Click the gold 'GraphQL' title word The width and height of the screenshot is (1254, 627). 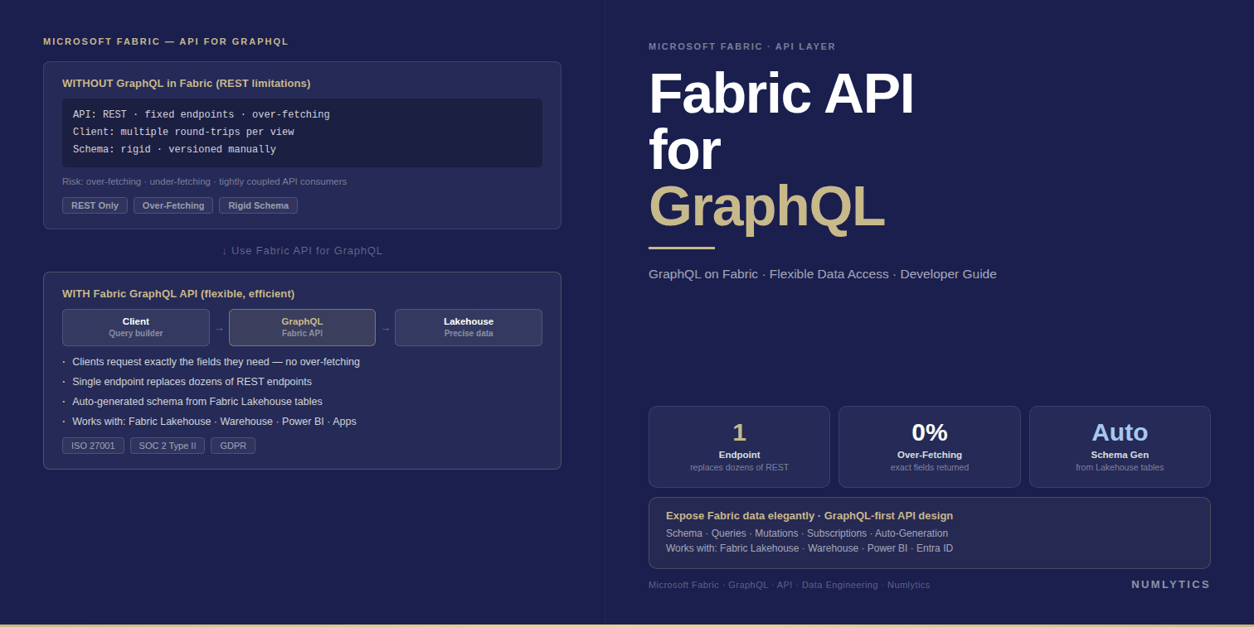point(767,206)
